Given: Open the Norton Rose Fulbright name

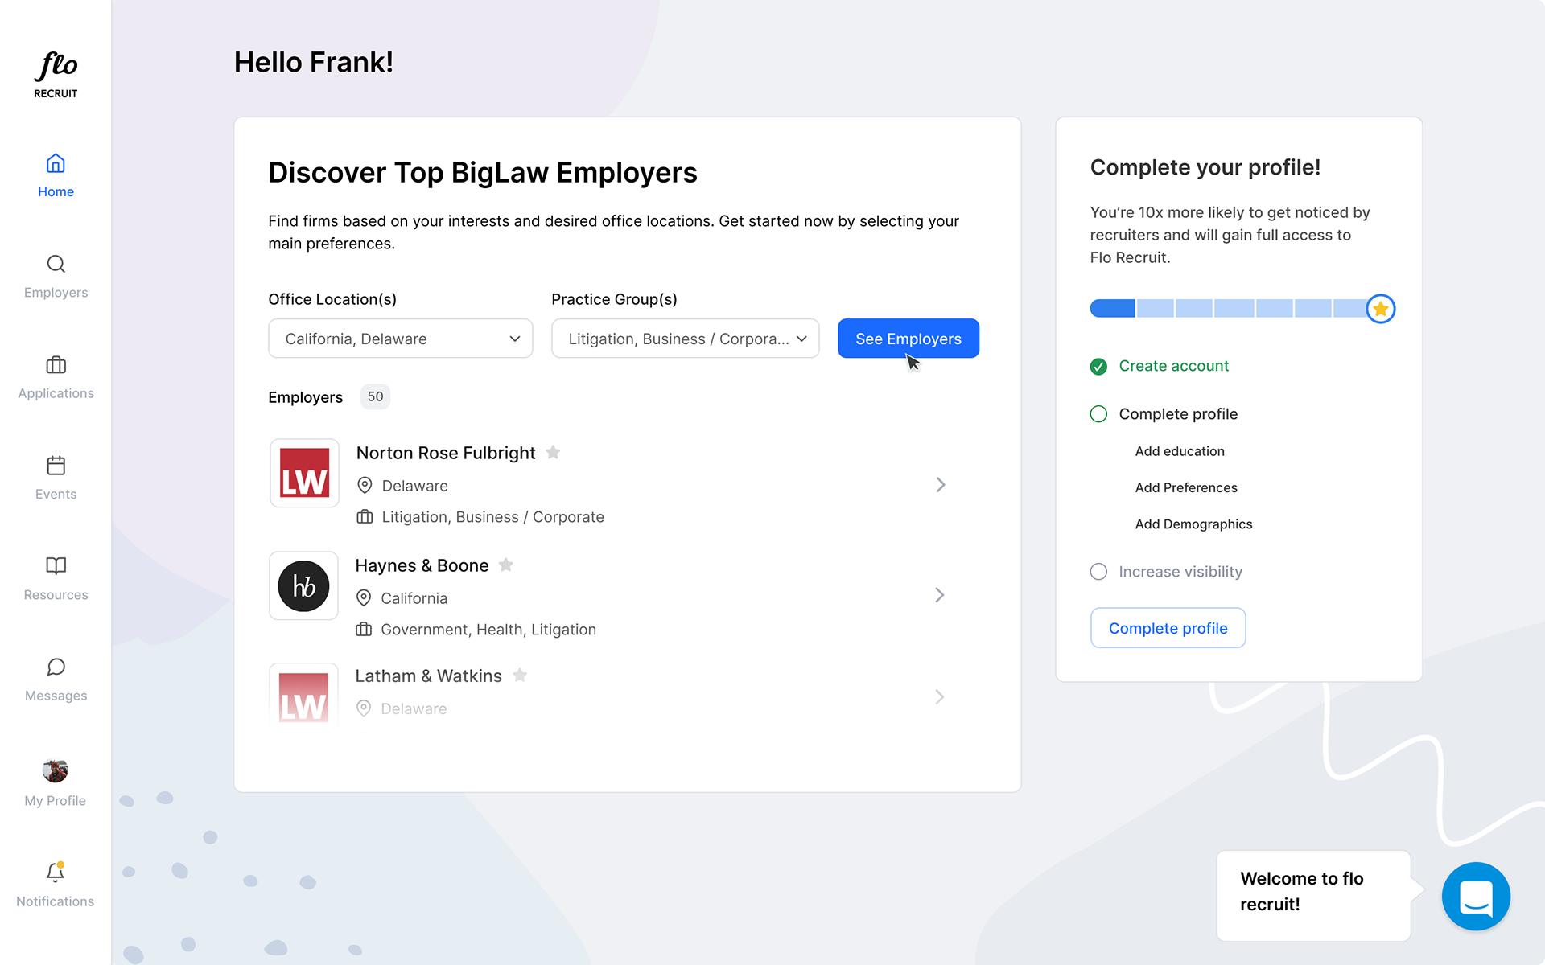Looking at the screenshot, I should click(446, 453).
